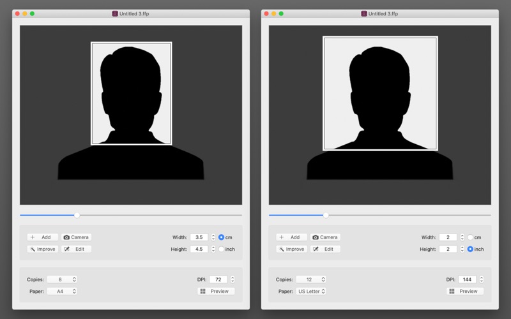Viewport: 511px width, 319px height.
Task: Click the Width field showing 3.5
Action: coord(199,237)
